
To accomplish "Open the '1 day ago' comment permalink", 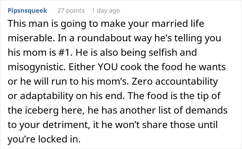I will [x=106, y=11].
